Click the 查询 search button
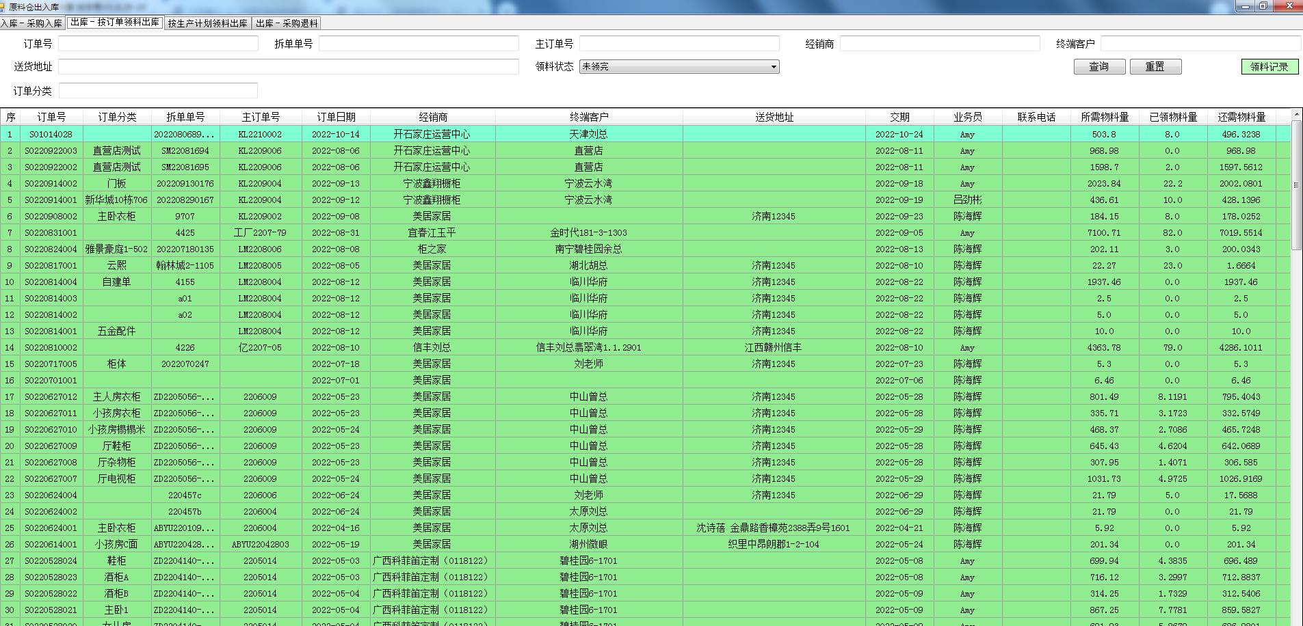The image size is (1303, 626). pos(1098,66)
